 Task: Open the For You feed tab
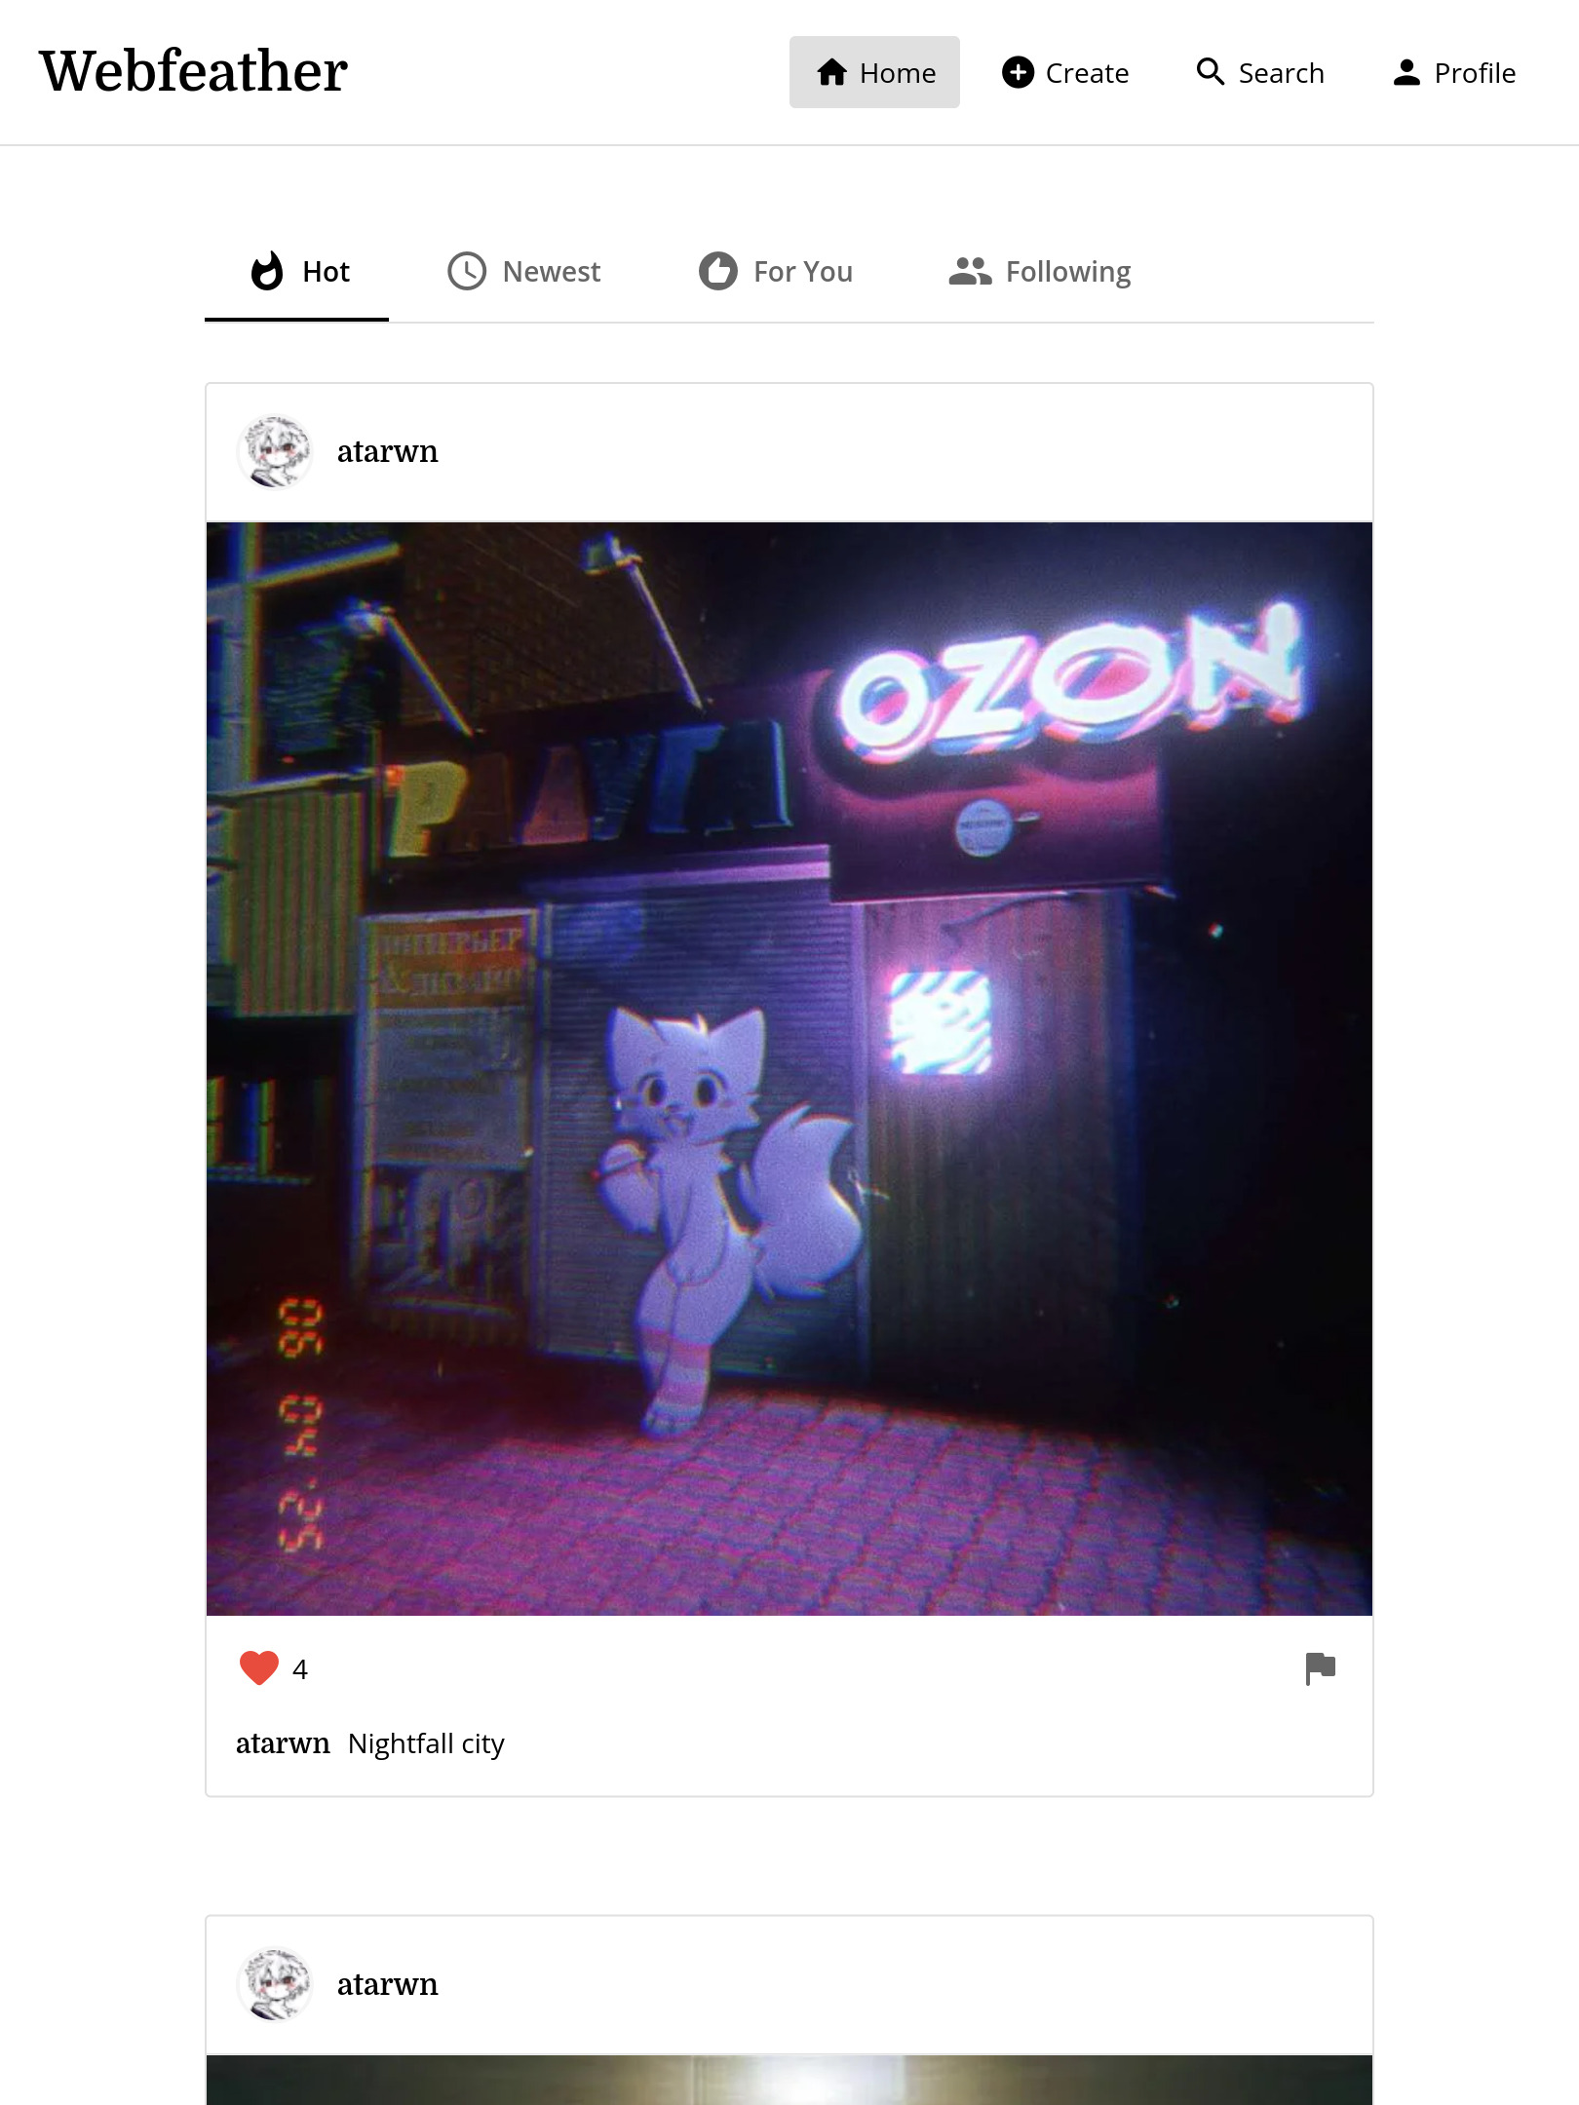click(x=776, y=272)
